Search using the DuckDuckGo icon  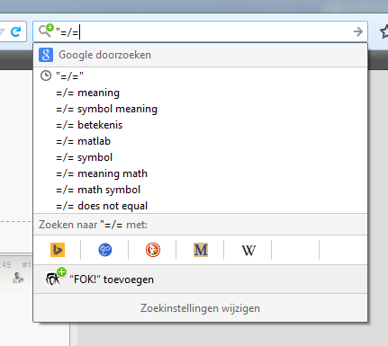153,250
